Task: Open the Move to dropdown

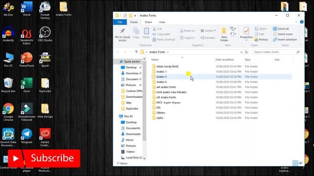Action: [x=188, y=31]
